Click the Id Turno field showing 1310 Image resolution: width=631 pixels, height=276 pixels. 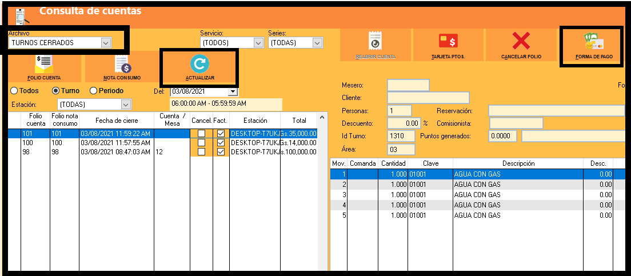[401, 136]
